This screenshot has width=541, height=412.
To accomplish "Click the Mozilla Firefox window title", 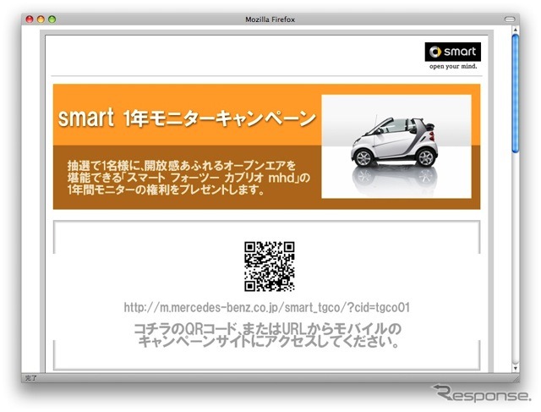I will (270, 19).
